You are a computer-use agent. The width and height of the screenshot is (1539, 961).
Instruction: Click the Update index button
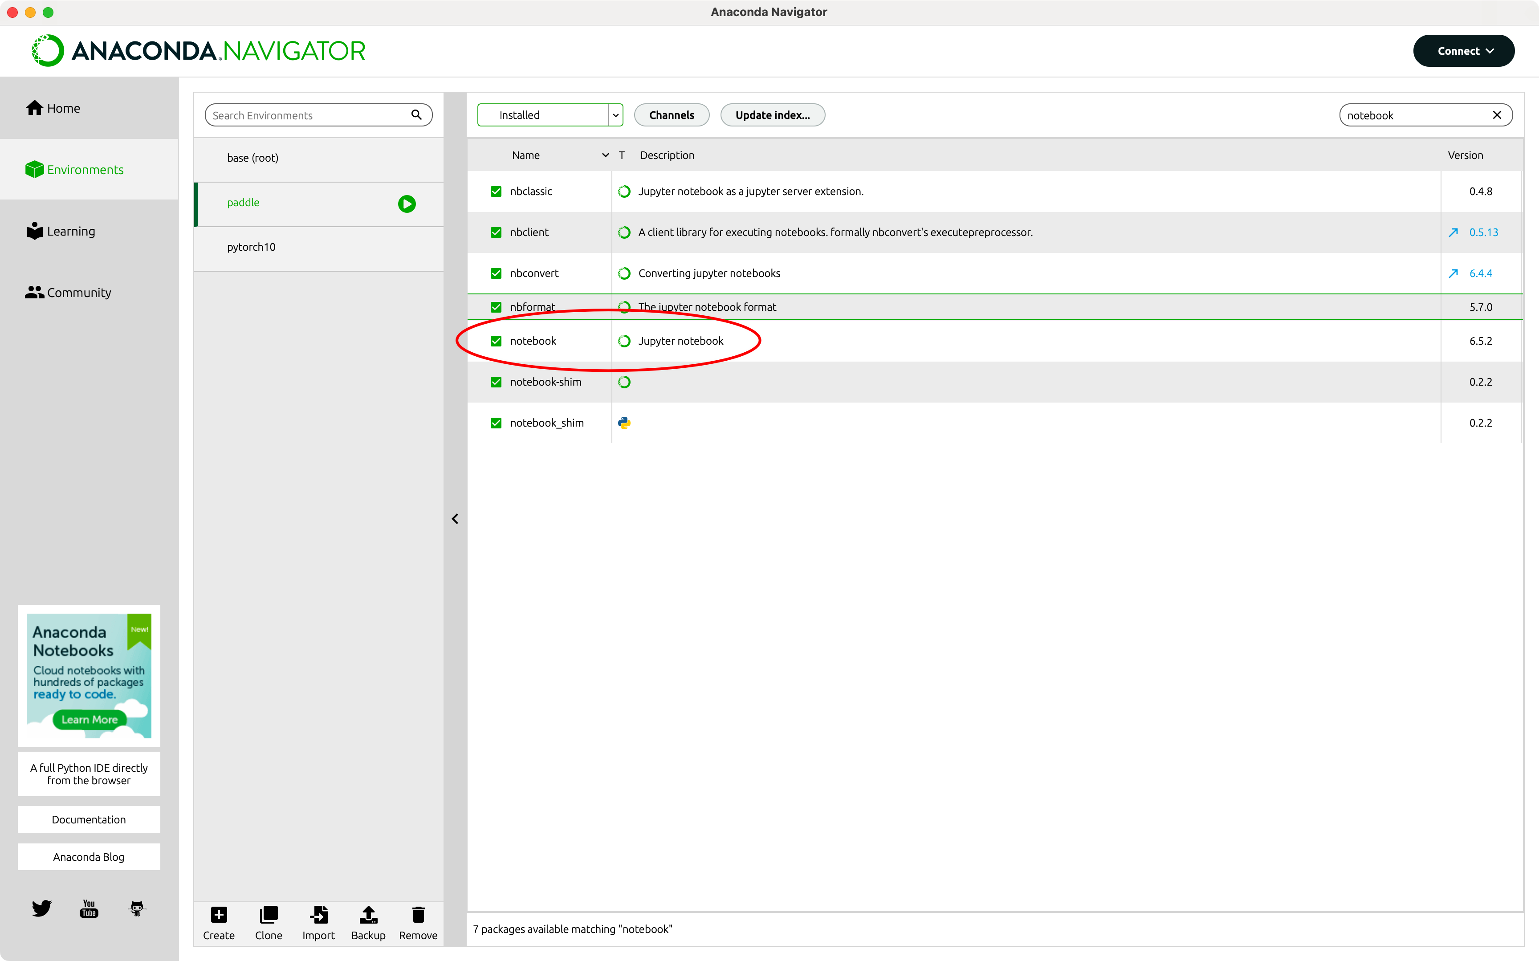(x=772, y=115)
